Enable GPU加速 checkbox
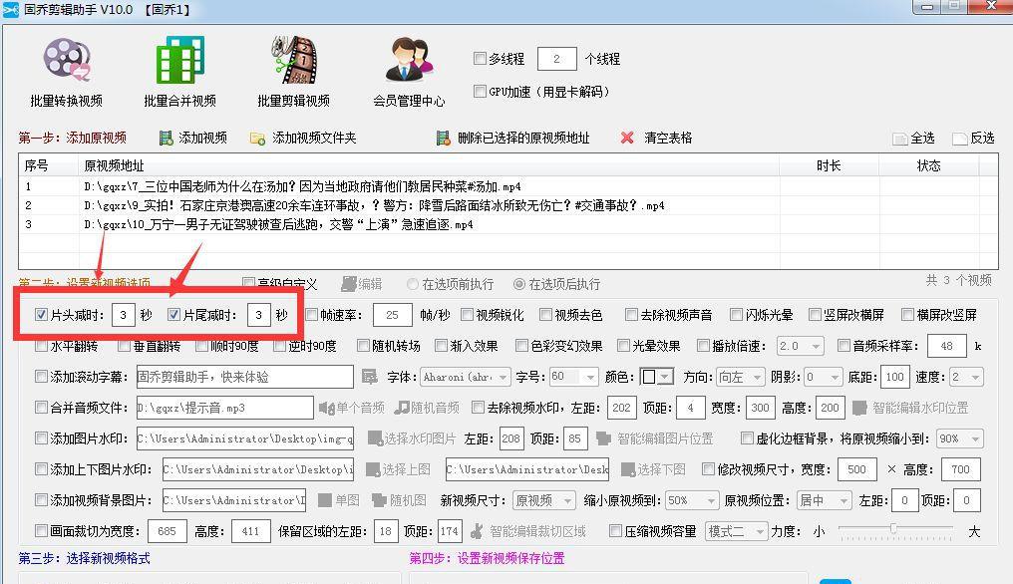The image size is (1013, 584). [x=480, y=91]
